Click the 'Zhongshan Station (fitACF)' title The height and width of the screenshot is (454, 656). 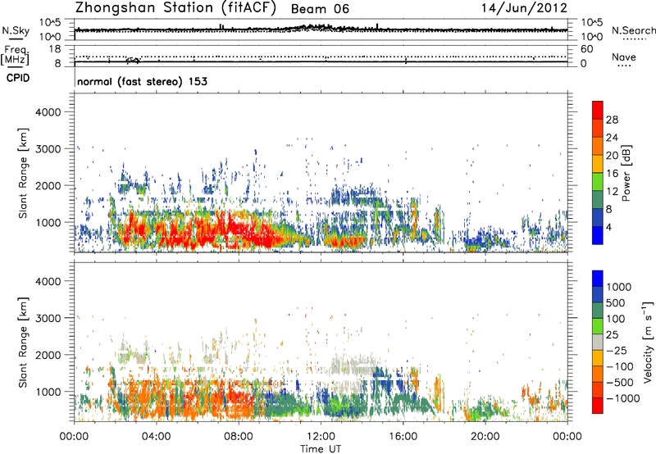(175, 8)
